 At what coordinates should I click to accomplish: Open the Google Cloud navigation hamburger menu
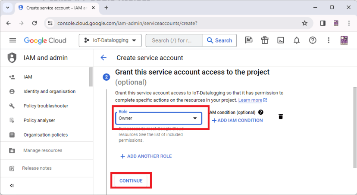[13, 40]
